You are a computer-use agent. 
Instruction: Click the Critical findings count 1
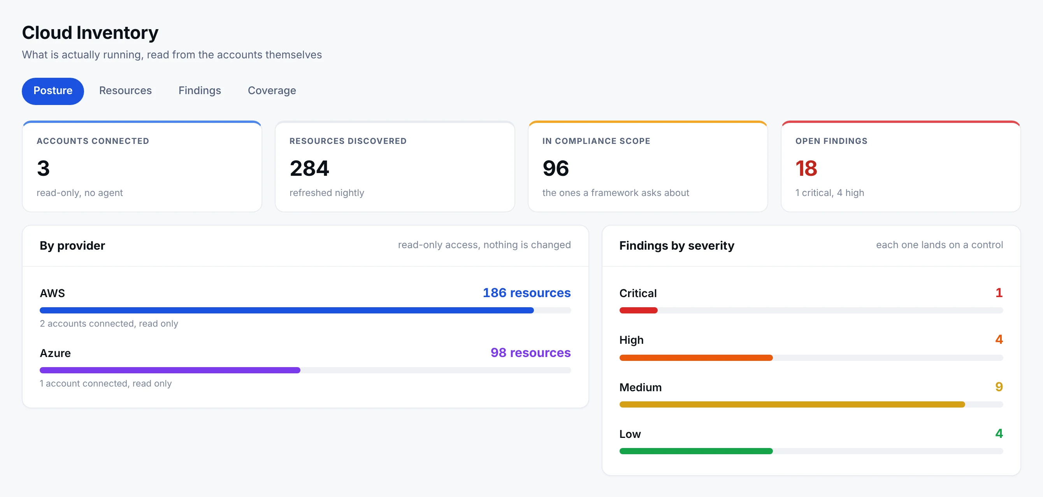click(999, 292)
